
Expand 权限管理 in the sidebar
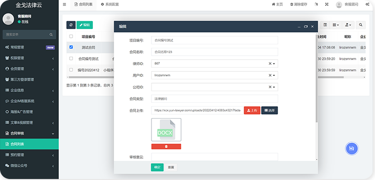click(x=29, y=58)
